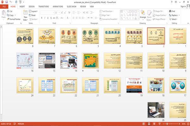The image size is (190, 126).
Task: Collapse the ribbon with the chevron
Action: [188, 23]
